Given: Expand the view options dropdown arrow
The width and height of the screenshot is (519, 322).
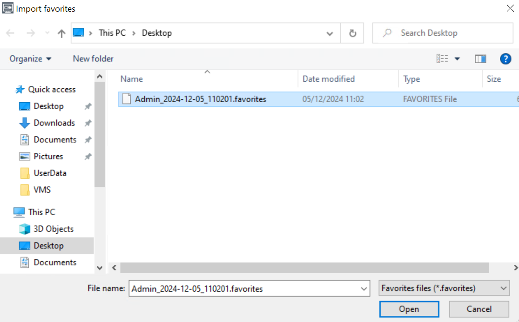Looking at the screenshot, I should (457, 59).
